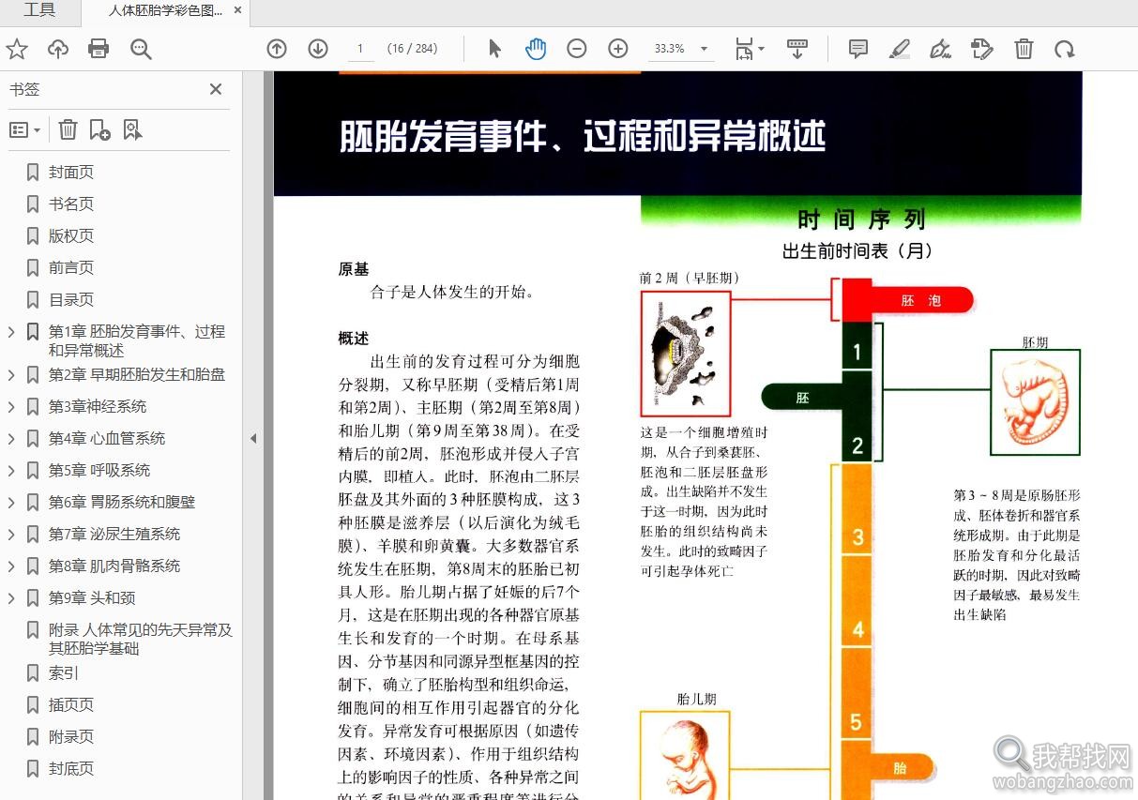Zoom out with the minus circle

[x=577, y=49]
